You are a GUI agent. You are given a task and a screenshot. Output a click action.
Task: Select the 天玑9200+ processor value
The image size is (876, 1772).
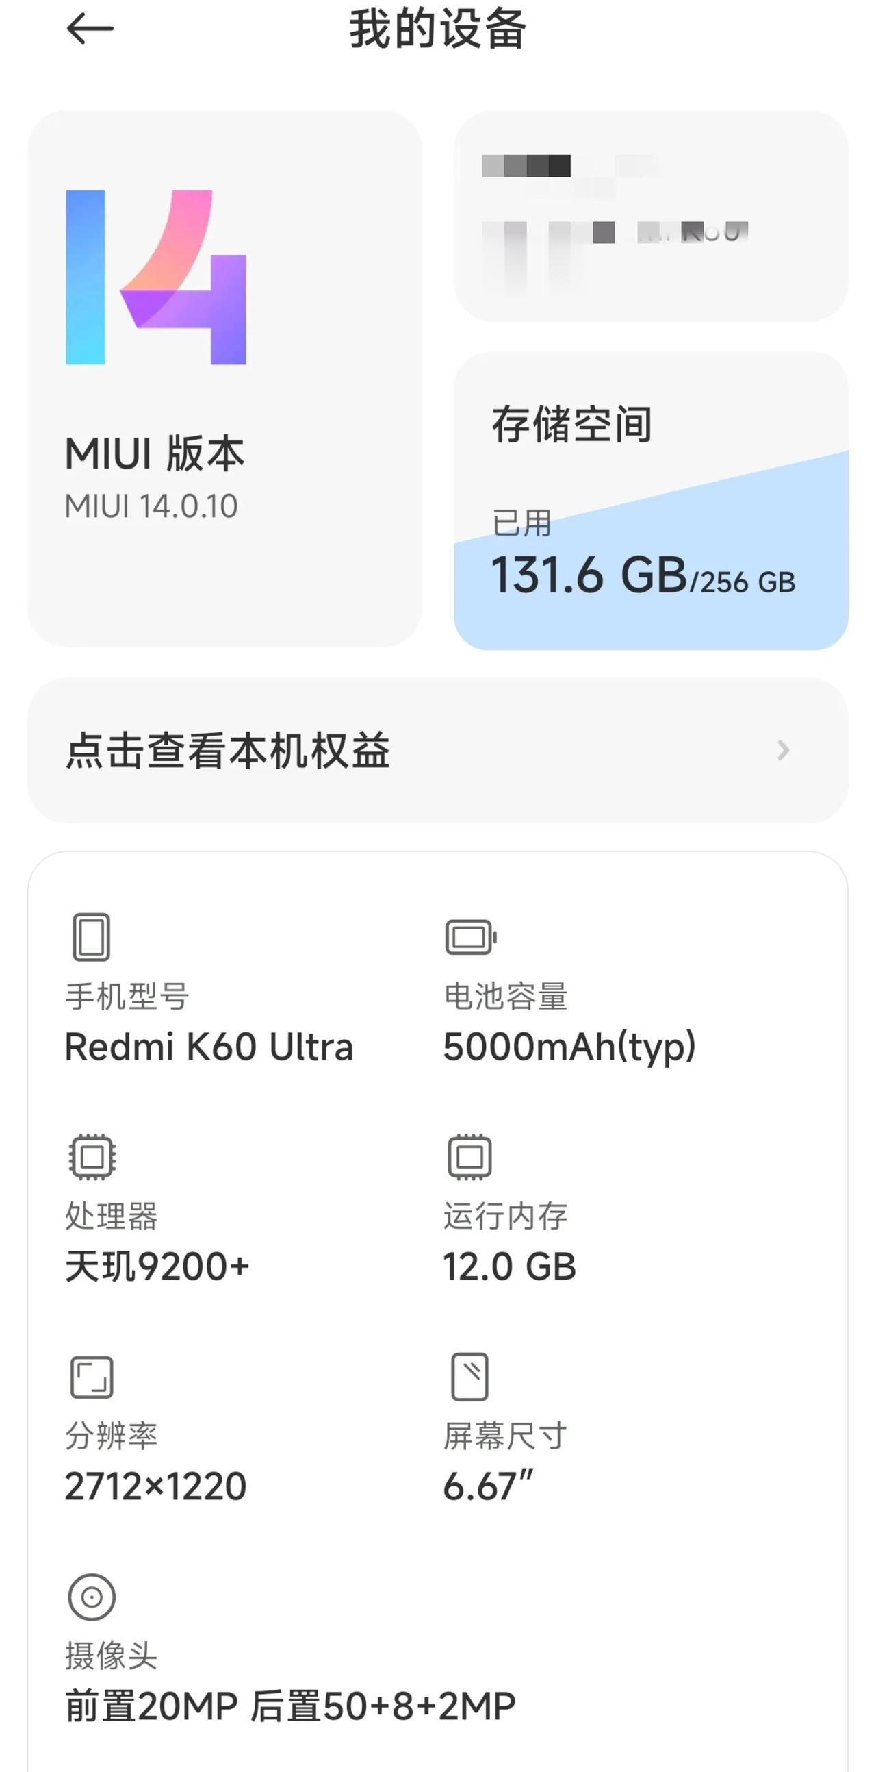(x=157, y=1266)
